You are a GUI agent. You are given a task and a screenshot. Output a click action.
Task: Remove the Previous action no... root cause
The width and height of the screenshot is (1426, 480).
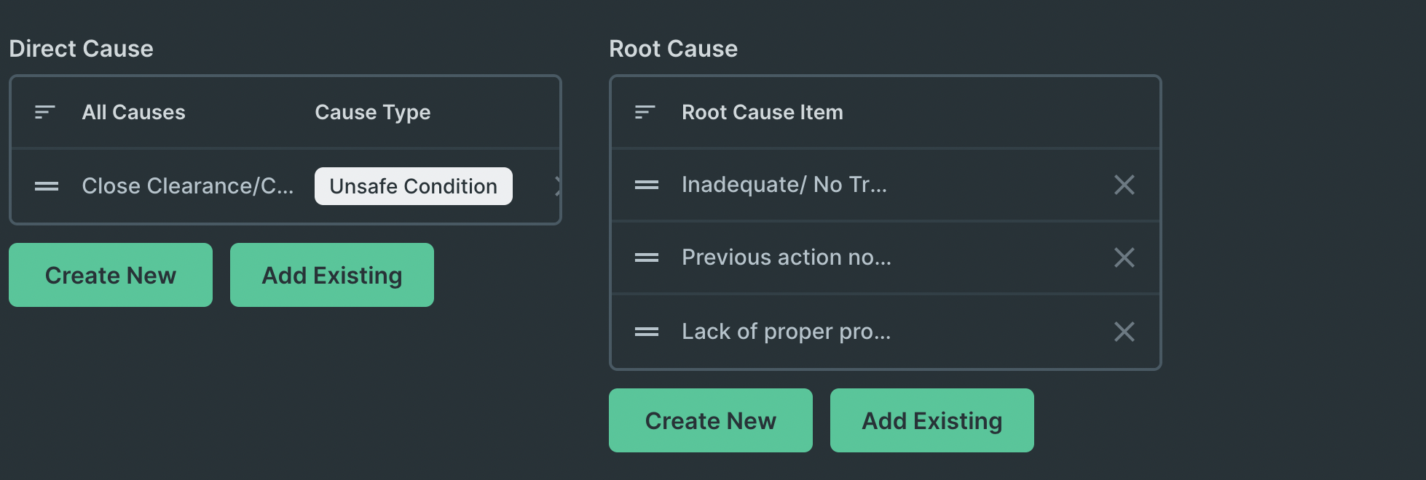point(1124,257)
